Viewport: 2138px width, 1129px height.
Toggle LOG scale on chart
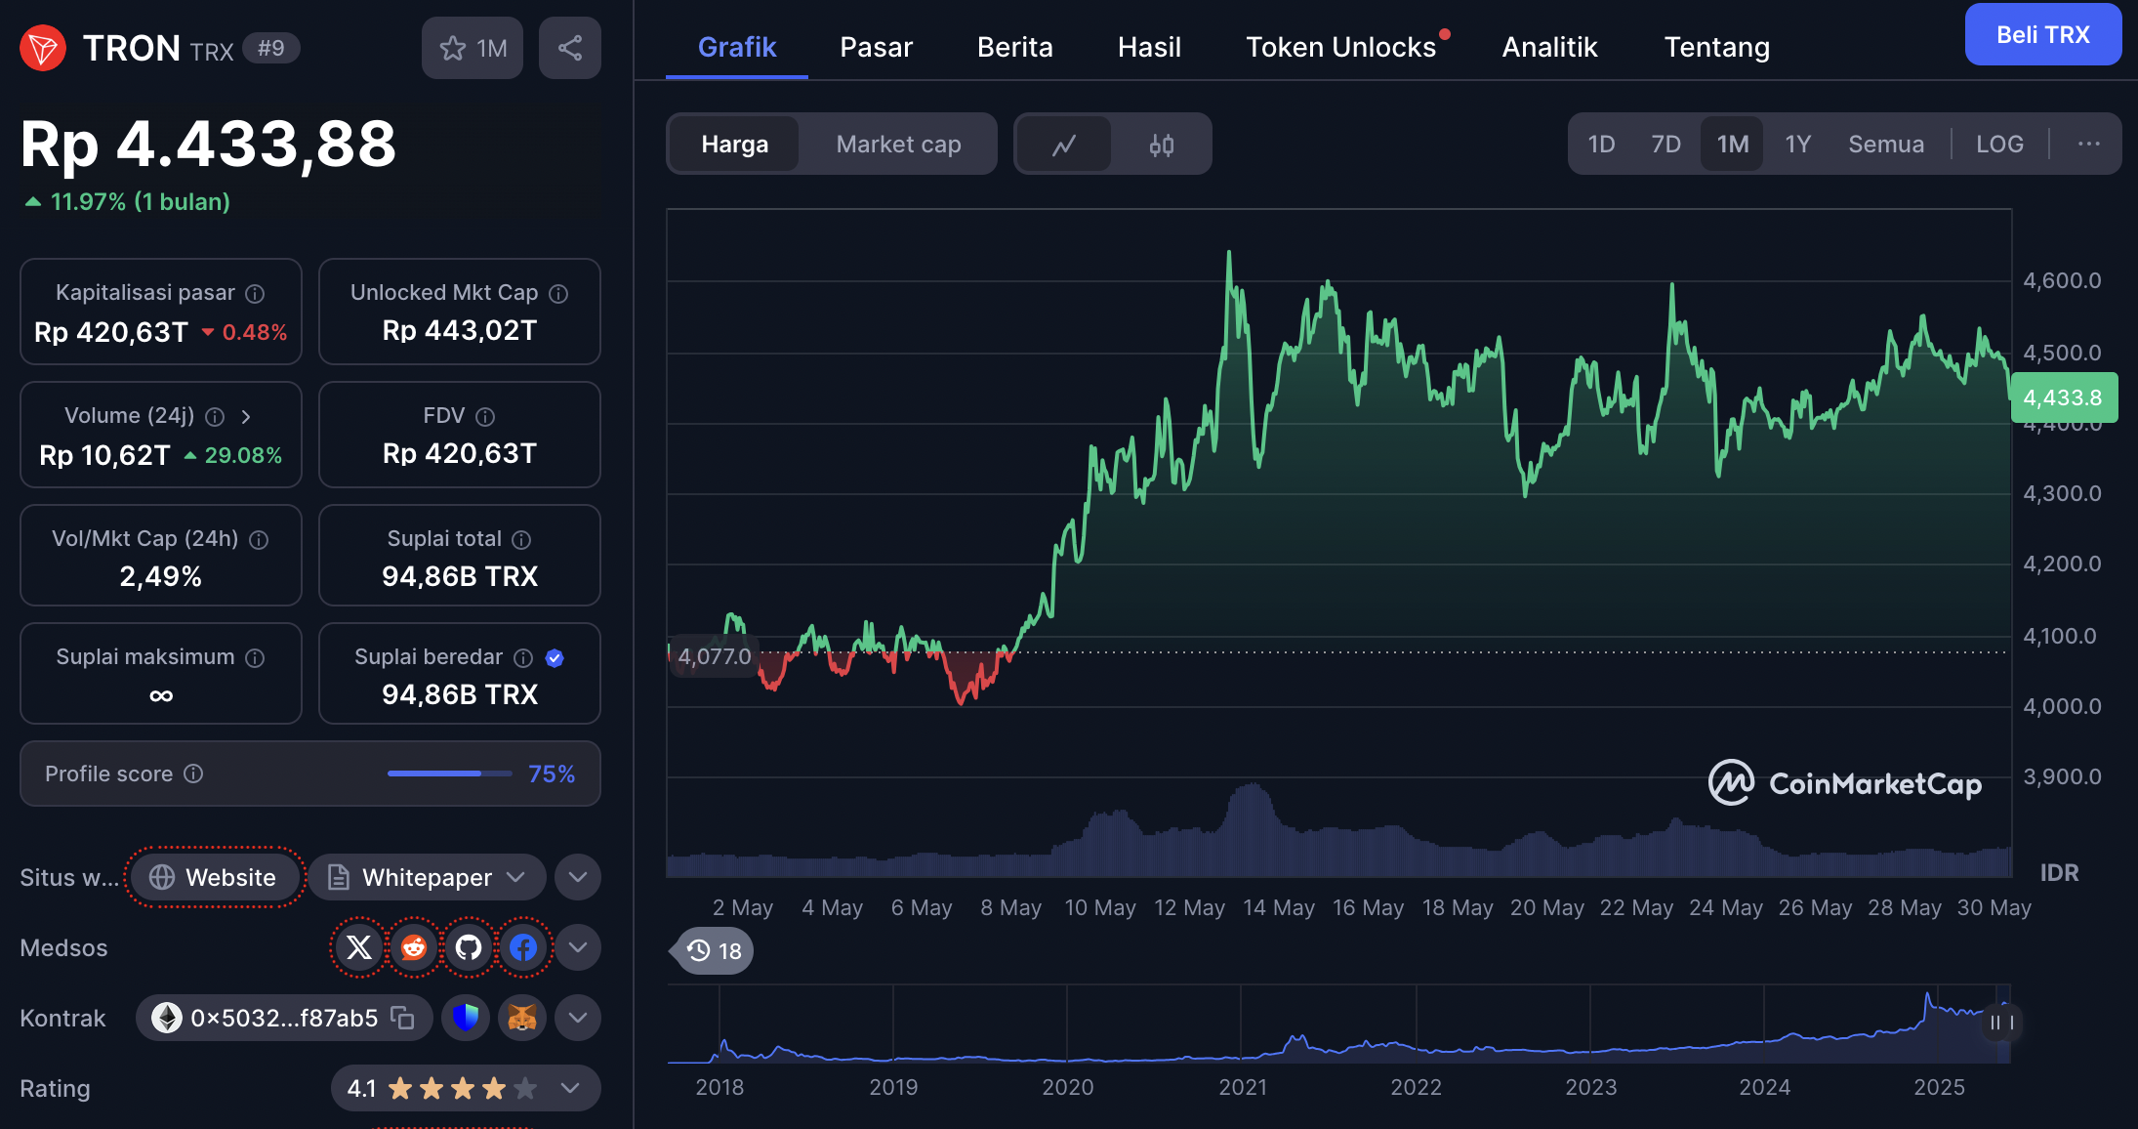pos(1999,145)
